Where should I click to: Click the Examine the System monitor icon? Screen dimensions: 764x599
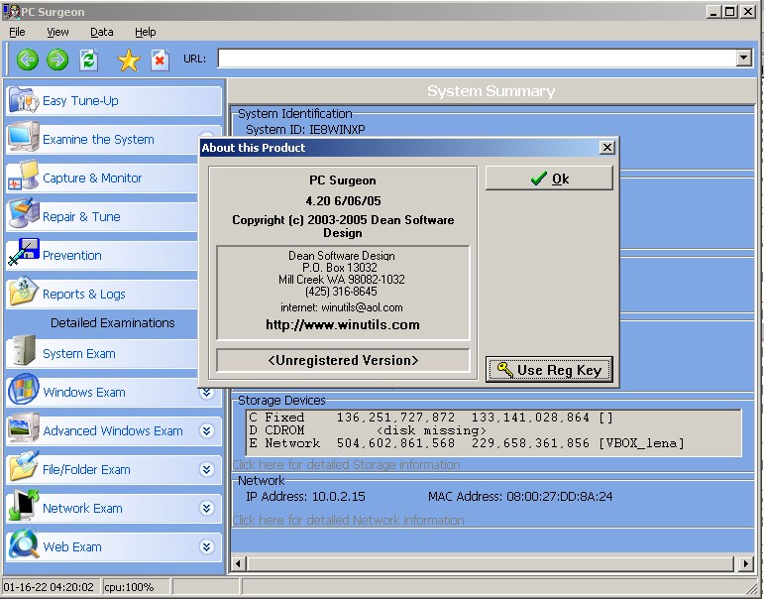coord(24,138)
